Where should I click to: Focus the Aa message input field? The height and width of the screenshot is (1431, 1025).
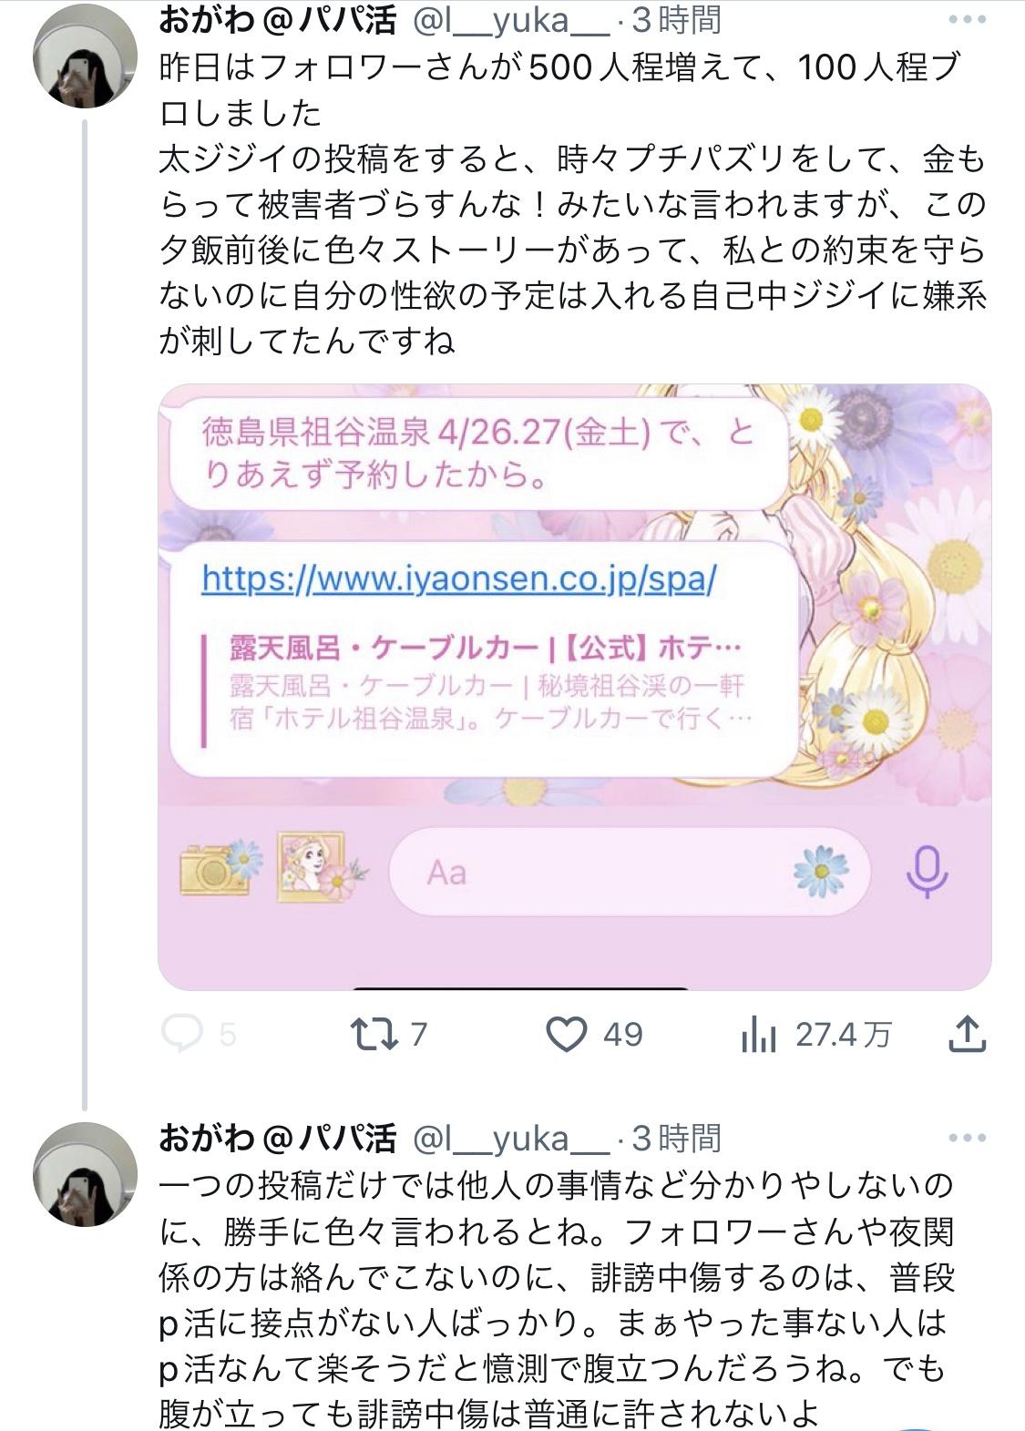pyautogui.click(x=629, y=872)
